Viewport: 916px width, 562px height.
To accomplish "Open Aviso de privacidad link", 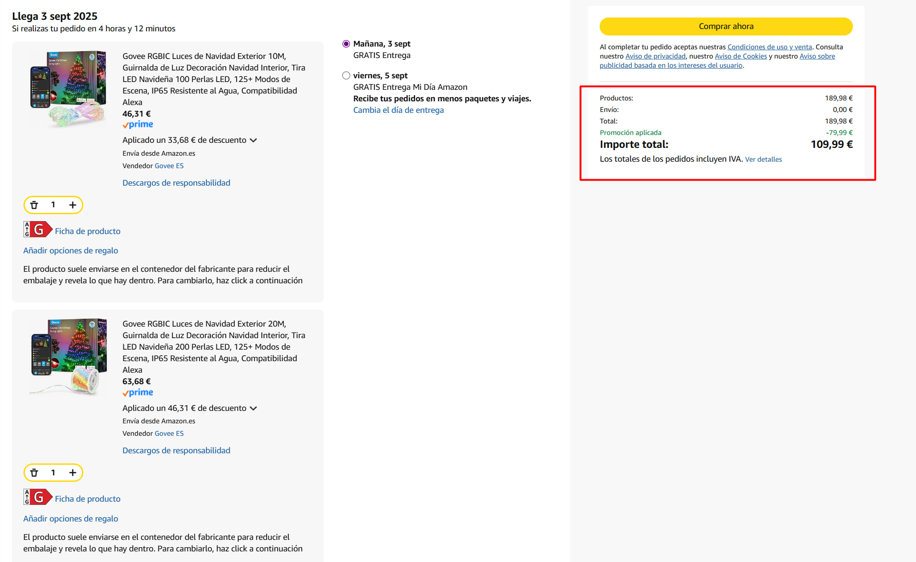I will coord(655,56).
